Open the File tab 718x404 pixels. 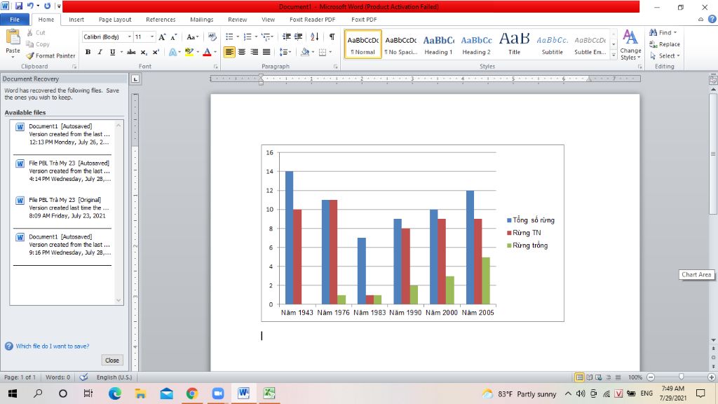(15, 19)
